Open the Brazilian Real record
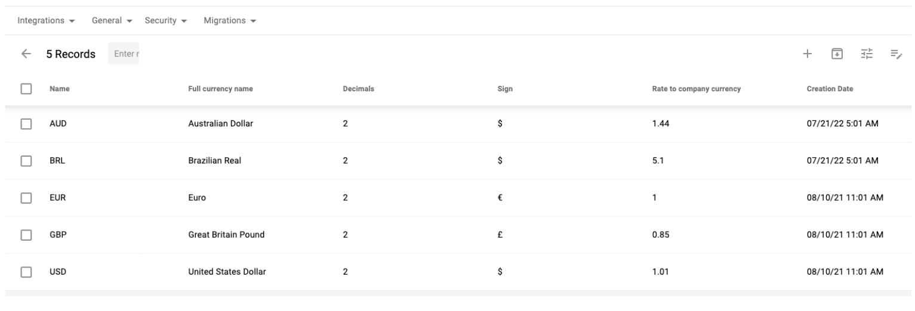Viewport: 915px width, 311px height. coord(214,161)
